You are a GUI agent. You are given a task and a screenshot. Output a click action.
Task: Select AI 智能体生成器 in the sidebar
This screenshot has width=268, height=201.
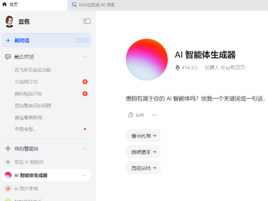pyautogui.click(x=46, y=175)
